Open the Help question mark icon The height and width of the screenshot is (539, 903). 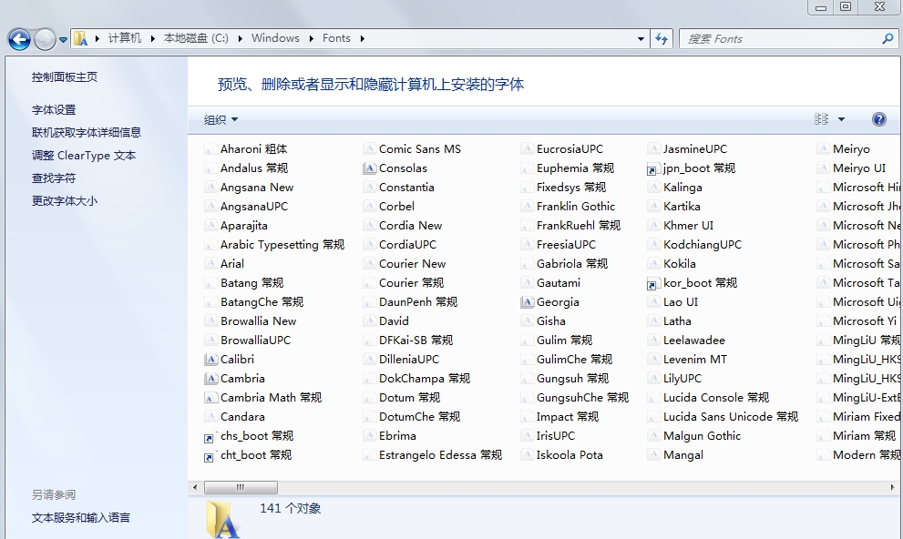click(x=878, y=119)
